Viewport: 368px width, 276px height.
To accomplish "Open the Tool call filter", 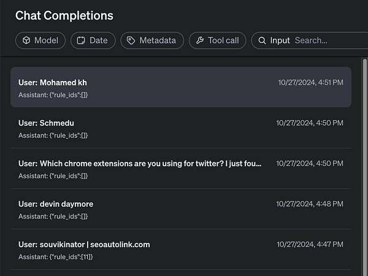I will coord(218,40).
